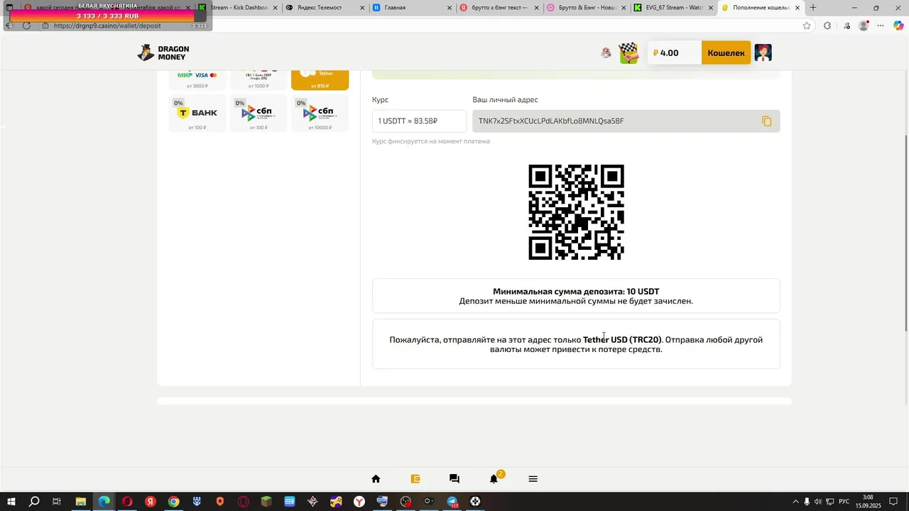Close the Пополнение кошелька tab
Screen dimensions: 909x511
click(798, 8)
